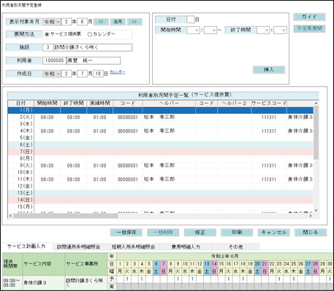Click 施設 name field 訪問介護さくら咲く
Image resolution: width=334 pixels, height=291 pixels.
(x=93, y=47)
